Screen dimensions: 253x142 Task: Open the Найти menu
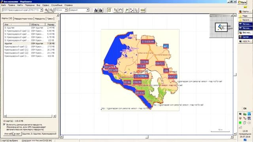[x=20, y=5]
